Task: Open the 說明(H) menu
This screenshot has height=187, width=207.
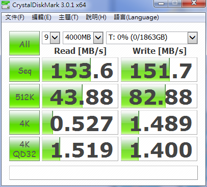Action: 96,17
